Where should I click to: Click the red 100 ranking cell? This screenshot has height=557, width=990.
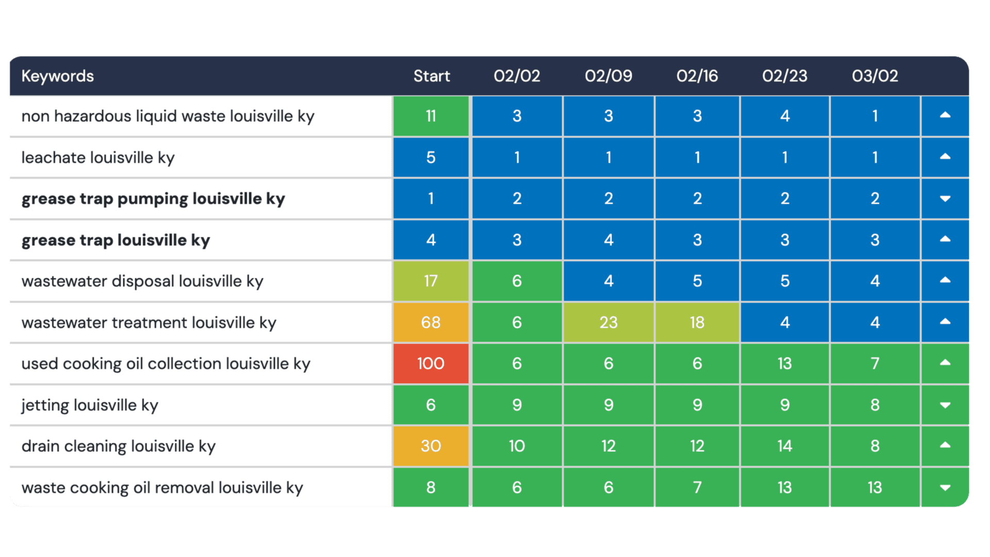[431, 364]
